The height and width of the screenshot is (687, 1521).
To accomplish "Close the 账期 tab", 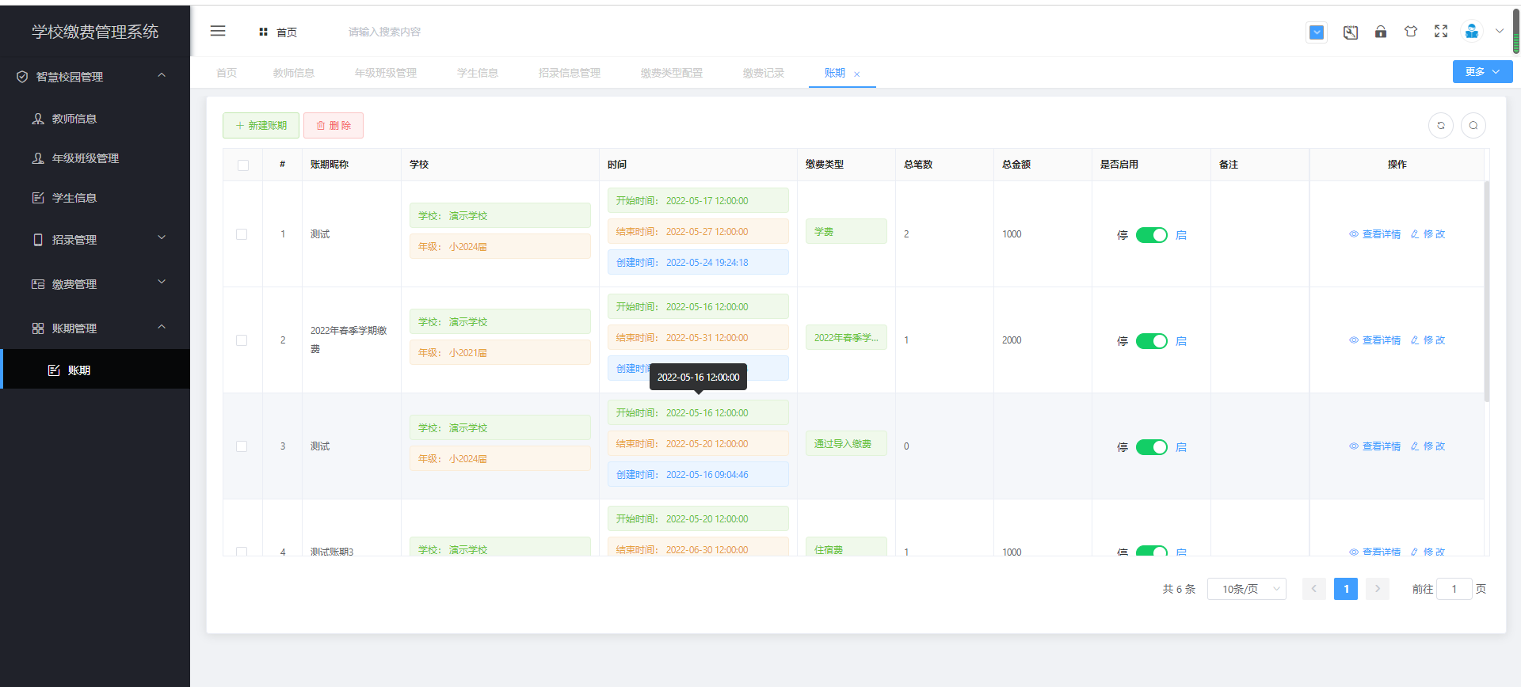I will (x=857, y=74).
